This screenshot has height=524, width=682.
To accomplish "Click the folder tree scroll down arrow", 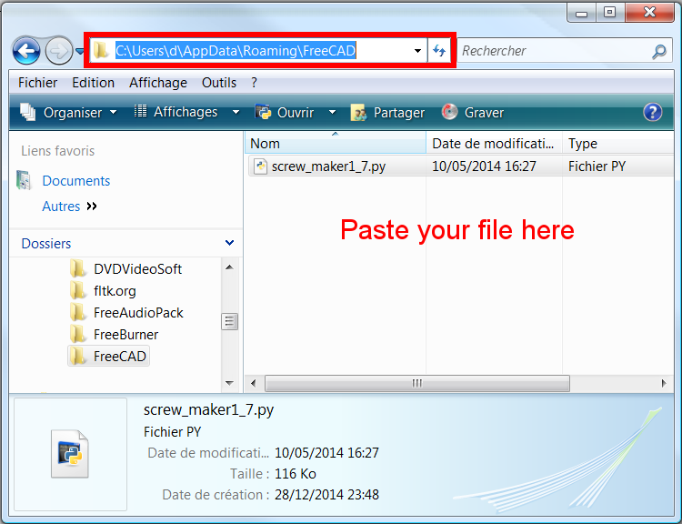I will pos(230,383).
